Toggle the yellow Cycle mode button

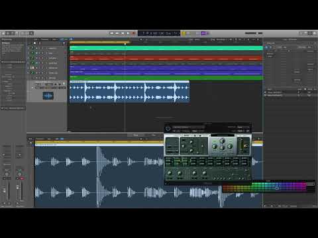[x=184, y=33]
